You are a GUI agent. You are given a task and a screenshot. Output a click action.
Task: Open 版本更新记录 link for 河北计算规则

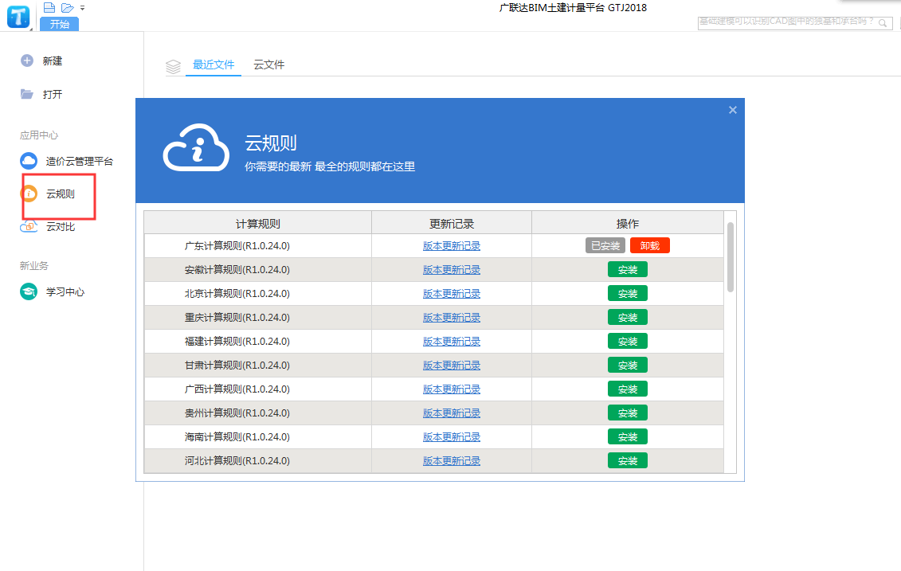(452, 461)
